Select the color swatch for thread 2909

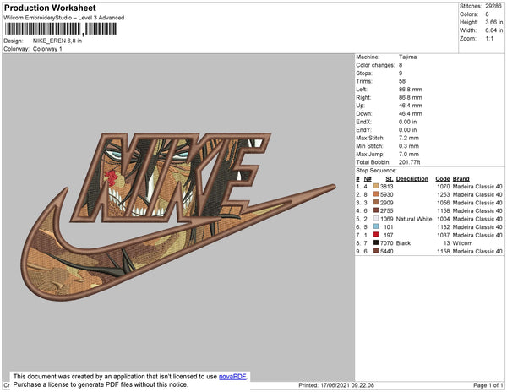(376, 202)
